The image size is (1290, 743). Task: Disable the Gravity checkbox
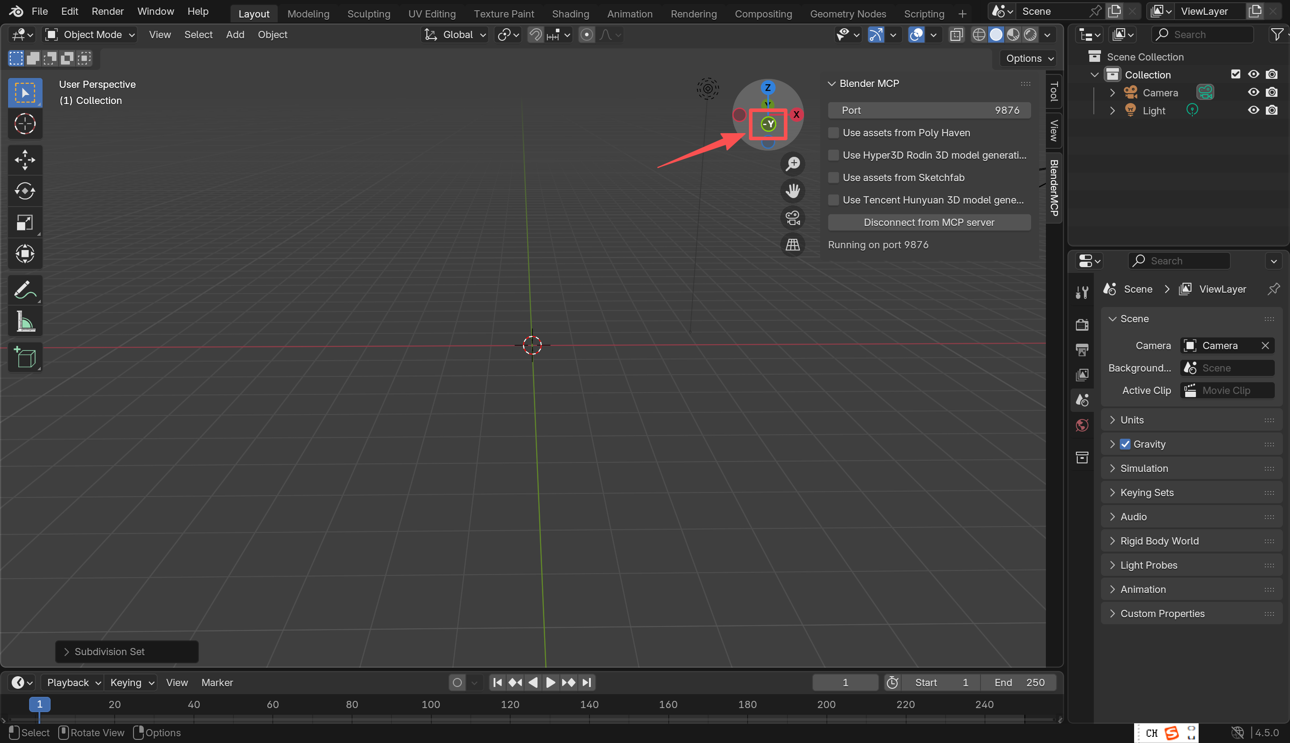(x=1124, y=444)
